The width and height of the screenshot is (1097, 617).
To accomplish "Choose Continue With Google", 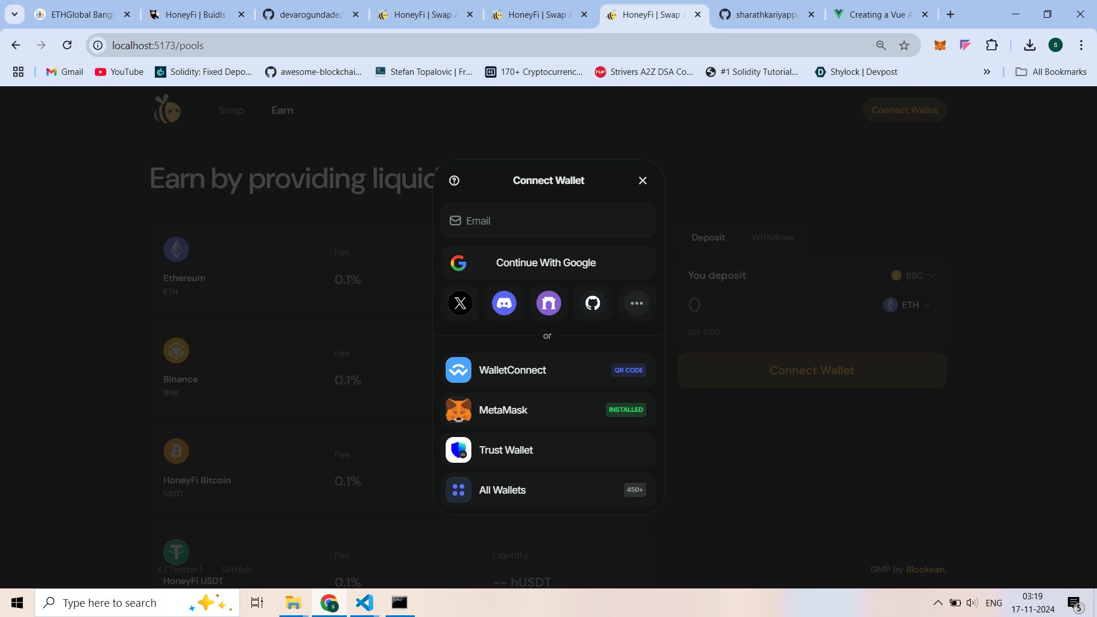I will 548,263.
